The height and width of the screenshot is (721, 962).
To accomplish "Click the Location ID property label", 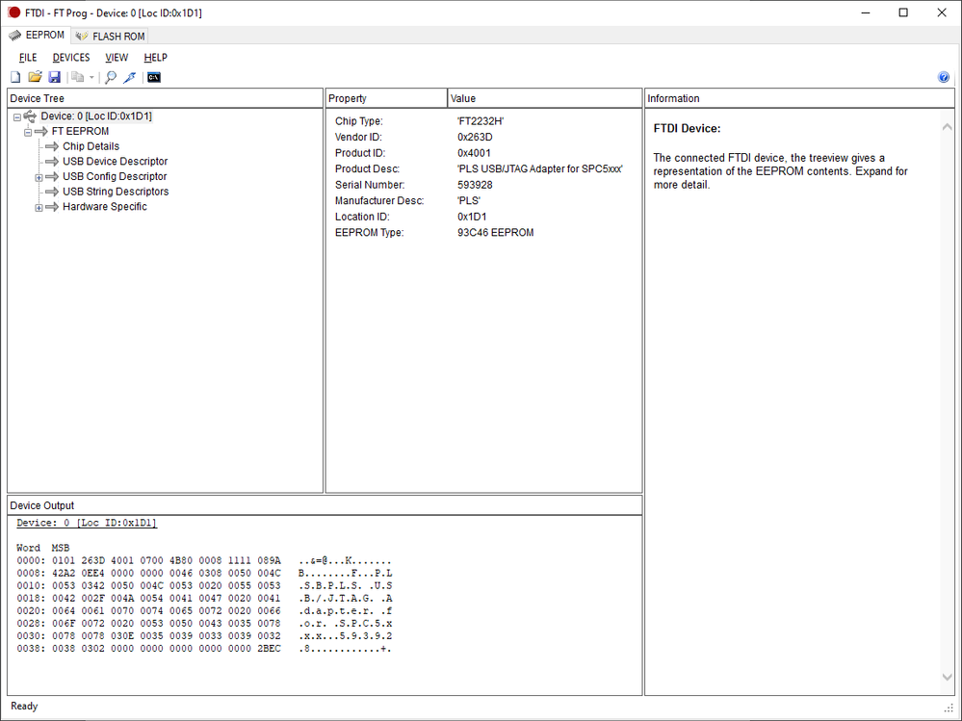I will point(363,217).
